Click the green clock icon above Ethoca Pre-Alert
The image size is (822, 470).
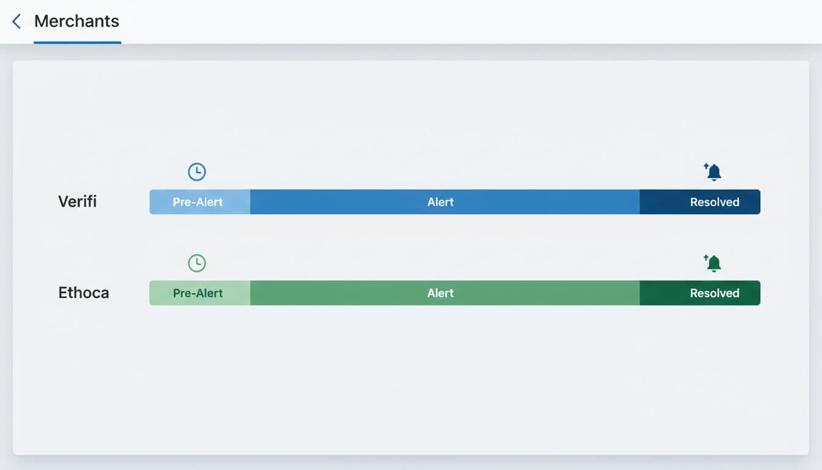(197, 263)
